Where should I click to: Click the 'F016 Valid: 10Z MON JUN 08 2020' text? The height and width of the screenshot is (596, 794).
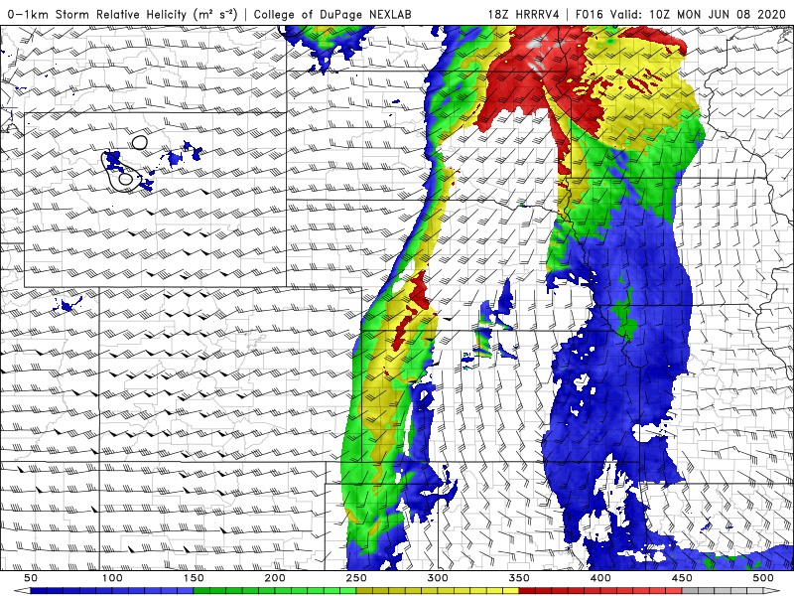click(x=681, y=14)
